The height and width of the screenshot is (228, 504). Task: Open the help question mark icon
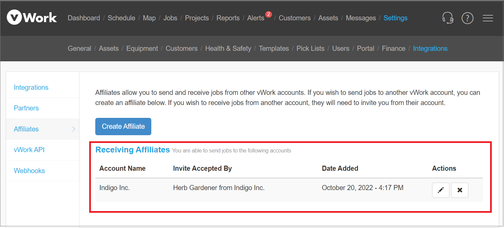click(x=467, y=18)
